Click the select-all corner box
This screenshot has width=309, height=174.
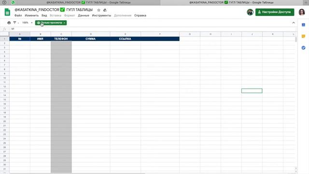pyautogui.click(x=4, y=34)
